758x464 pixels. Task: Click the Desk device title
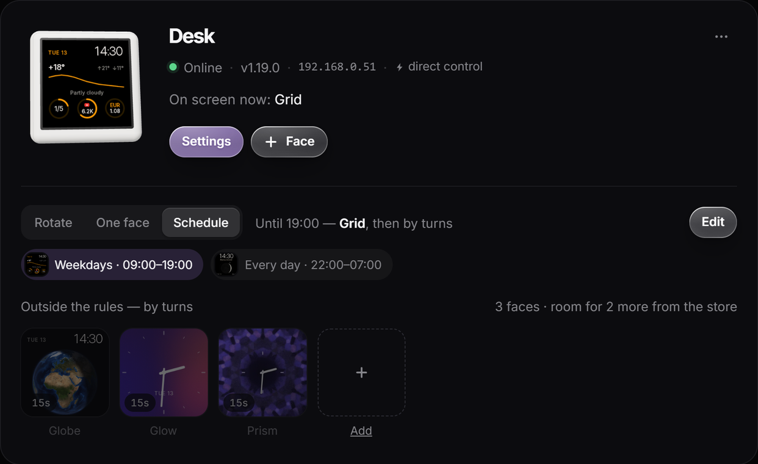pyautogui.click(x=192, y=36)
